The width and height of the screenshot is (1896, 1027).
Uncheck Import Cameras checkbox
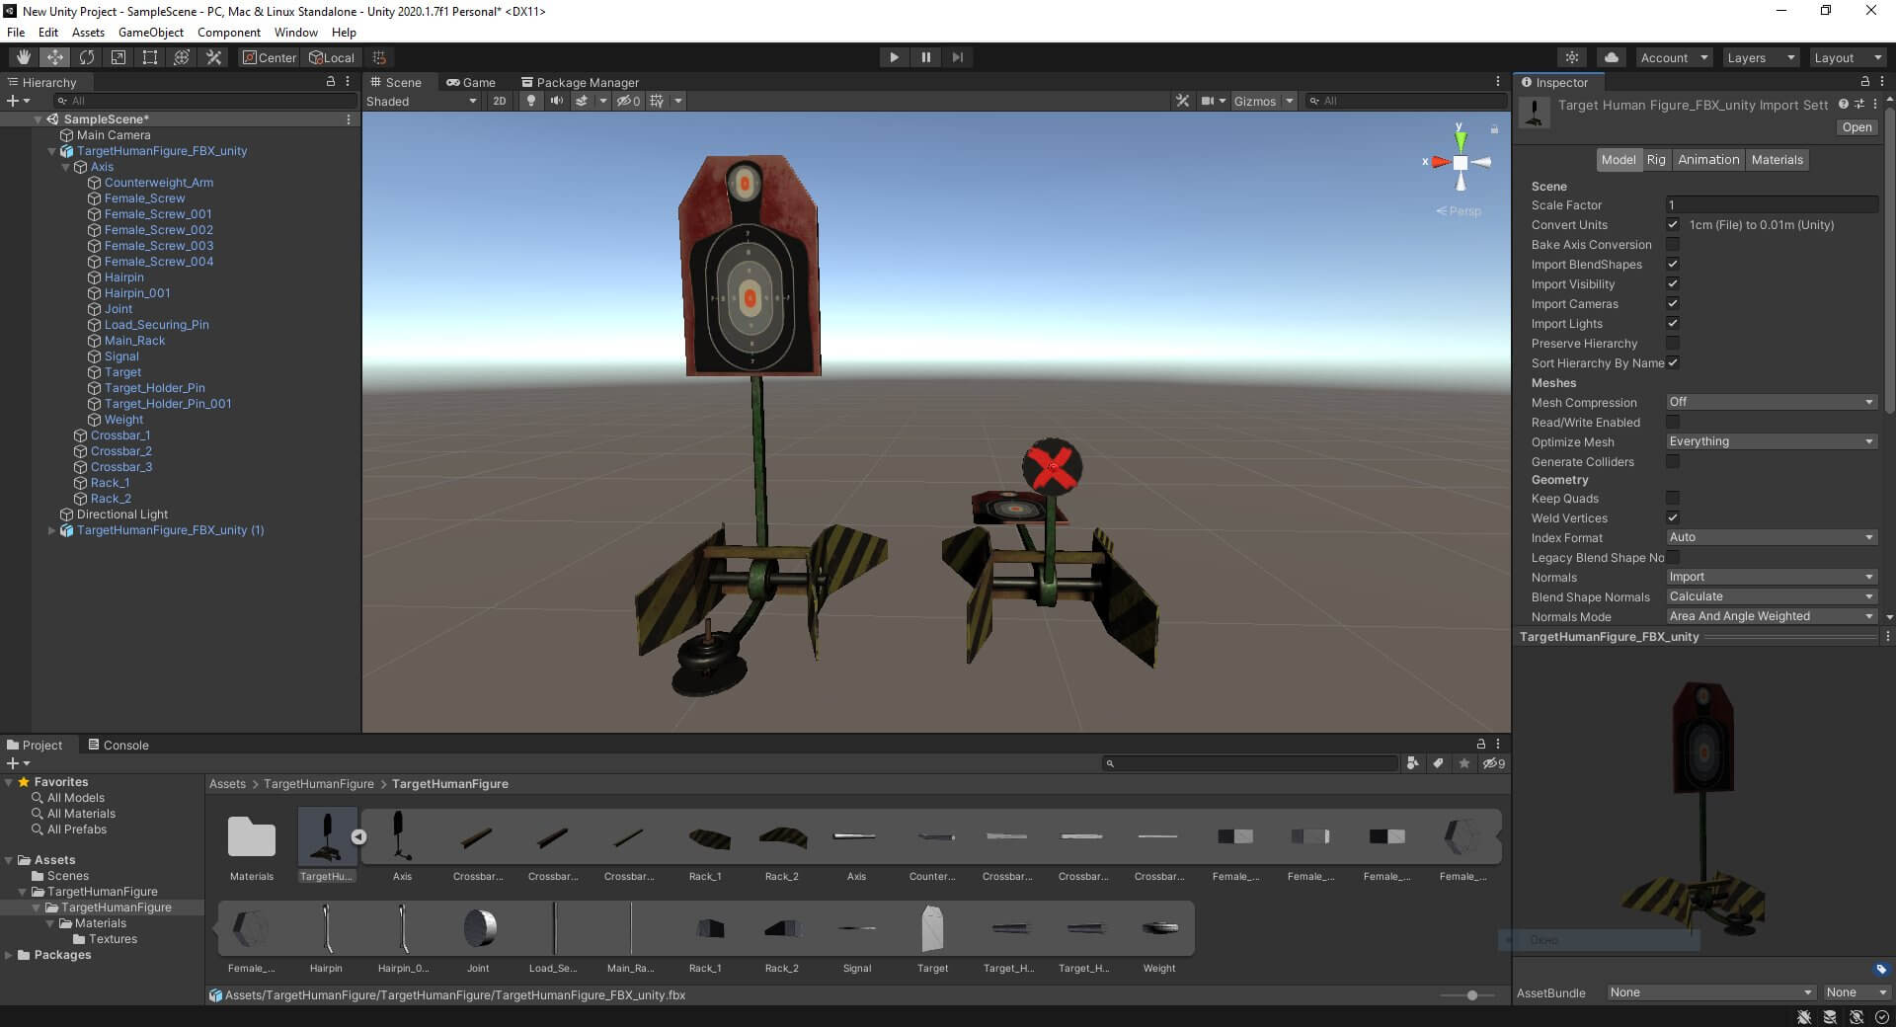1673,304
